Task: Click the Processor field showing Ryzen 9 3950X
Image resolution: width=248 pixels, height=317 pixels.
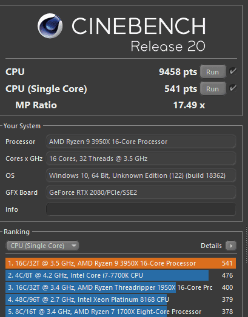Action: (141, 142)
